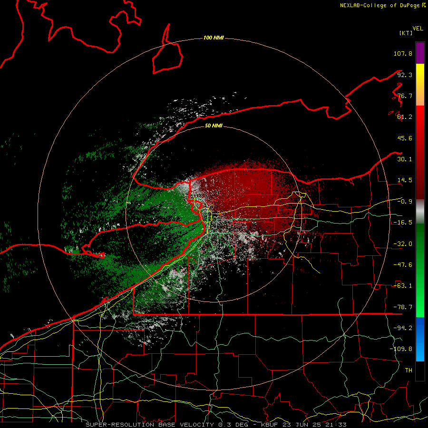The width and height of the screenshot is (428, 428).
Task: Click the 92.3 legend value
Action: (405, 75)
